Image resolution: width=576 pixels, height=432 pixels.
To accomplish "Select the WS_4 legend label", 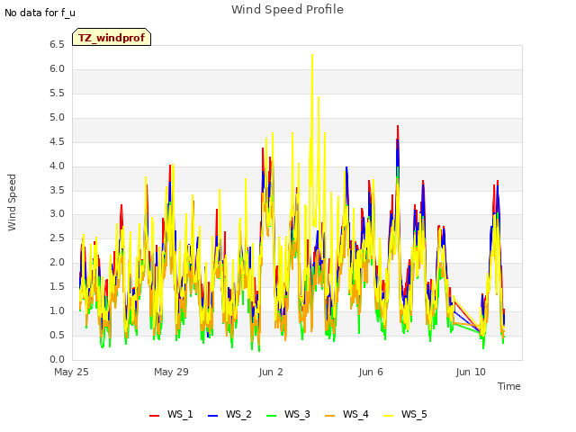I will 355,414.
